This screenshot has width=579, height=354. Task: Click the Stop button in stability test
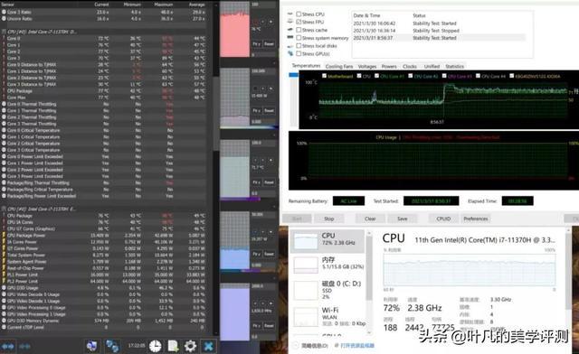pyautogui.click(x=328, y=219)
